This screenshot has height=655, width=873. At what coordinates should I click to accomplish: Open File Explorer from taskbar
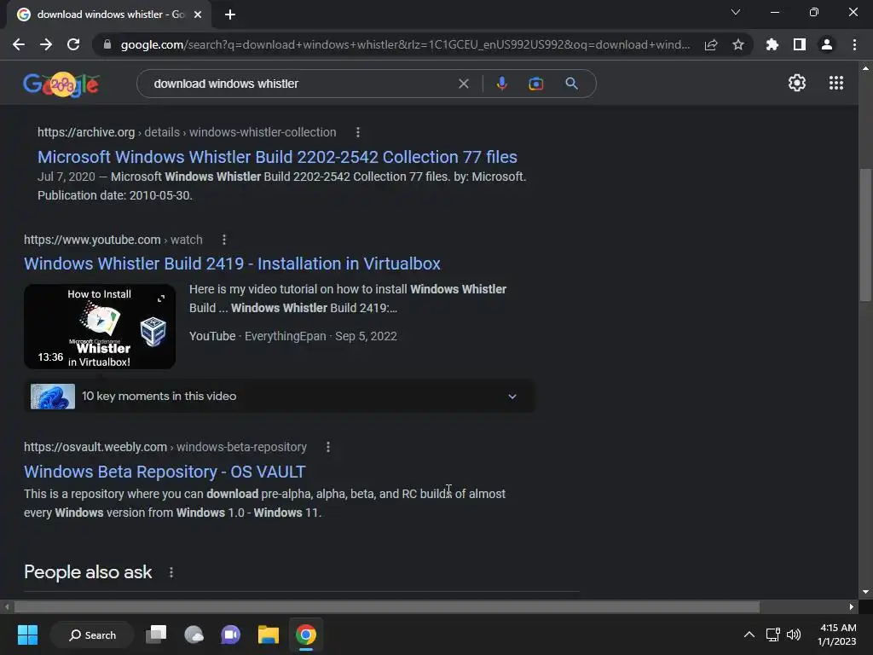(269, 635)
